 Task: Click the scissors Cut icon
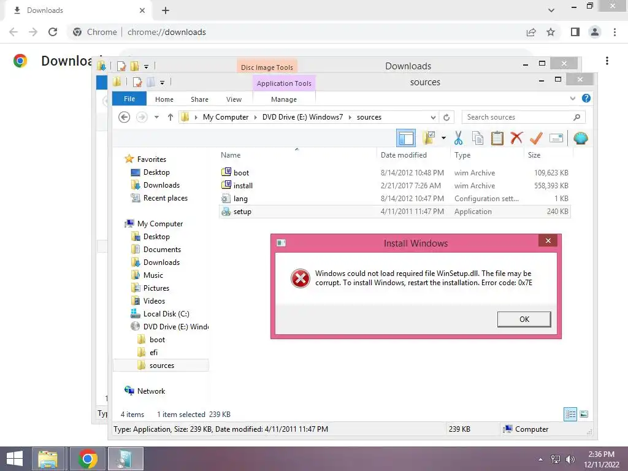tap(458, 138)
